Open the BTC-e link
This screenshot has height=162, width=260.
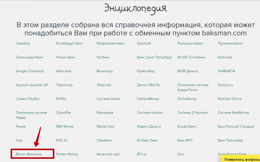[x=141, y=154]
